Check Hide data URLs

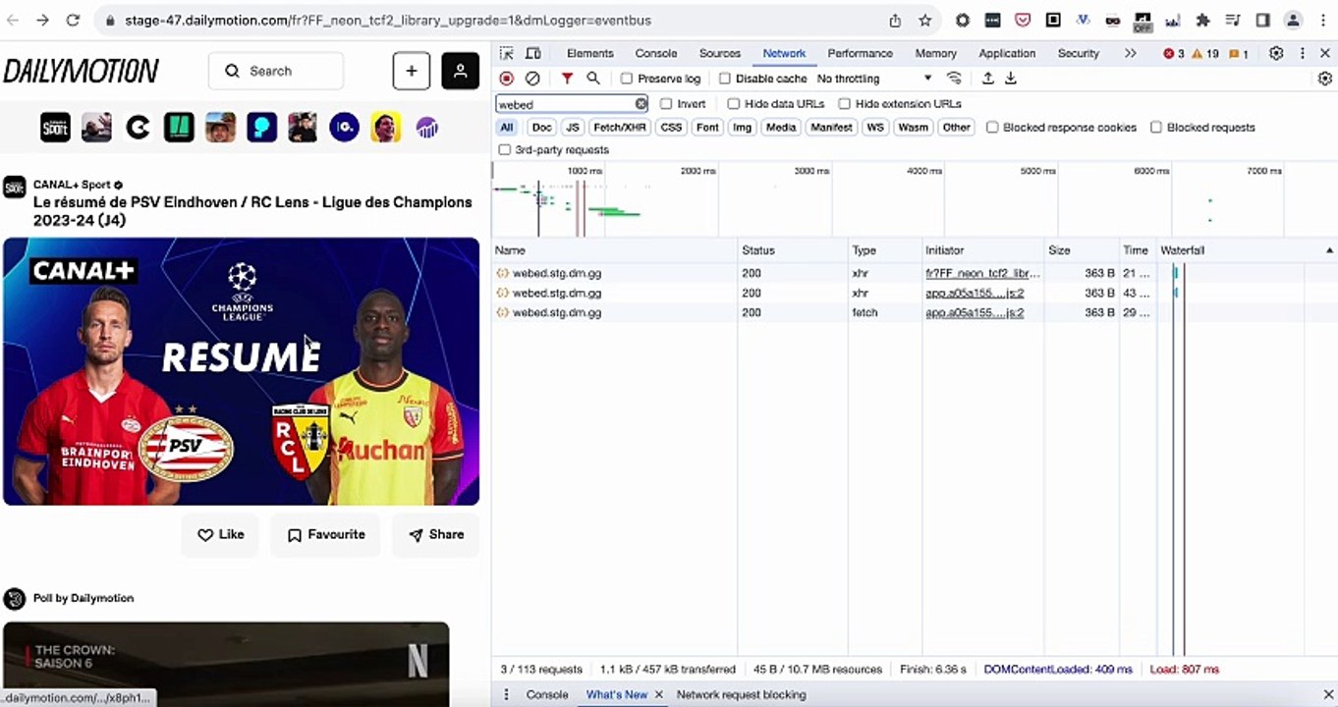point(734,104)
